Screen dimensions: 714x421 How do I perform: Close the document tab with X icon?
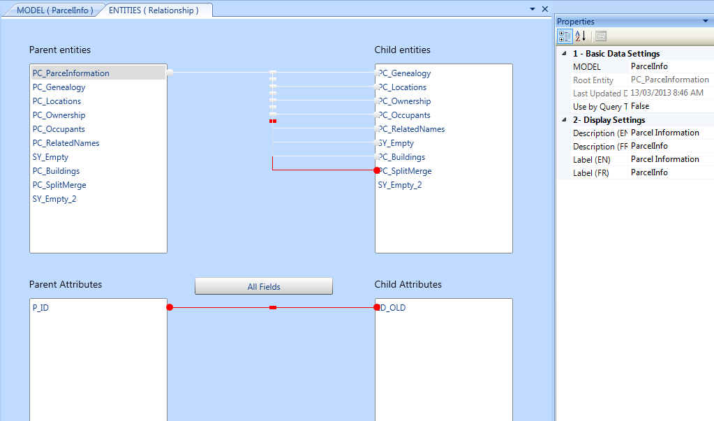tap(545, 9)
